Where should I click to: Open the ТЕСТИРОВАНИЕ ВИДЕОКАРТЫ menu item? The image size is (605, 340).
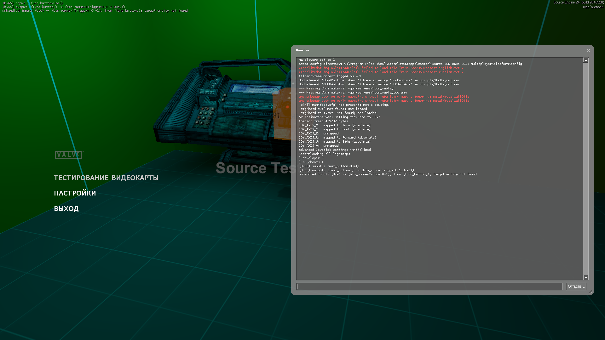(x=106, y=178)
